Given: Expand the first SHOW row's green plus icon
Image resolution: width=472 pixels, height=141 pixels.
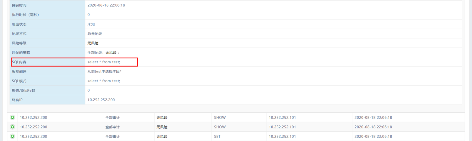Looking at the screenshot, I should (12, 117).
